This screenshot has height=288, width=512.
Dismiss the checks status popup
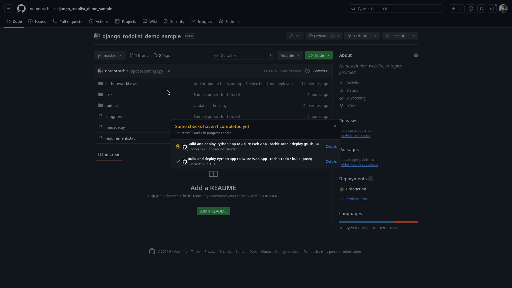334,126
